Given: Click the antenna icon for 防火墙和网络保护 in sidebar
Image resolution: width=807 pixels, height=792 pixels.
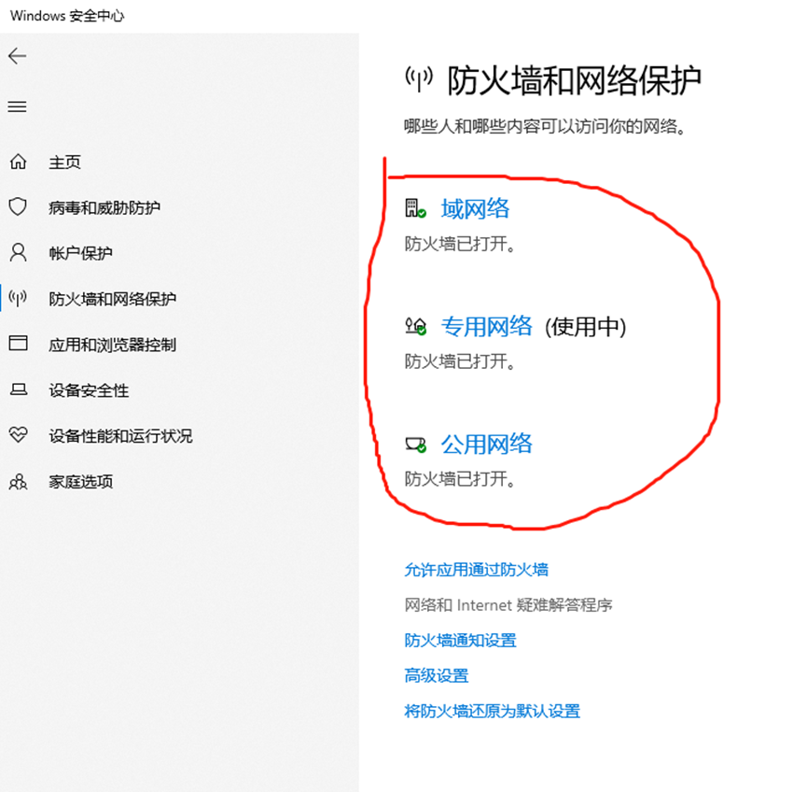Looking at the screenshot, I should tap(18, 298).
